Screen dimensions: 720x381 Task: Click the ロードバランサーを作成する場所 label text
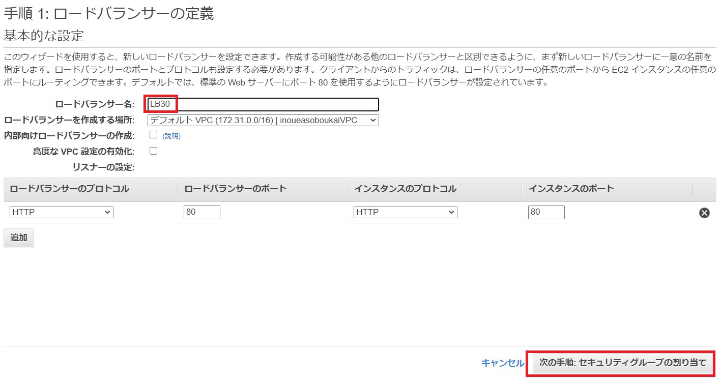pos(69,121)
